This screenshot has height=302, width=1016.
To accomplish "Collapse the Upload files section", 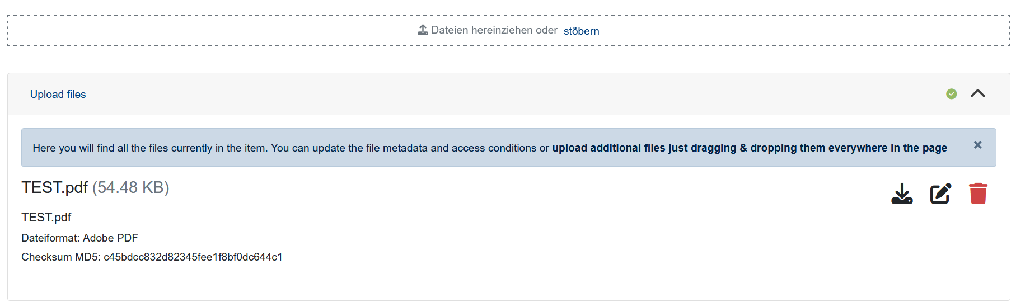I will click(x=977, y=94).
